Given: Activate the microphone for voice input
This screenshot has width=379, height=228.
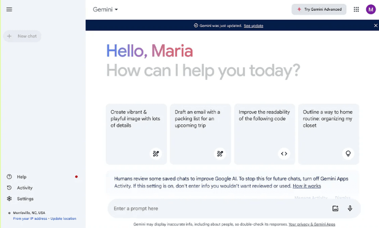Looking at the screenshot, I should (x=350, y=208).
